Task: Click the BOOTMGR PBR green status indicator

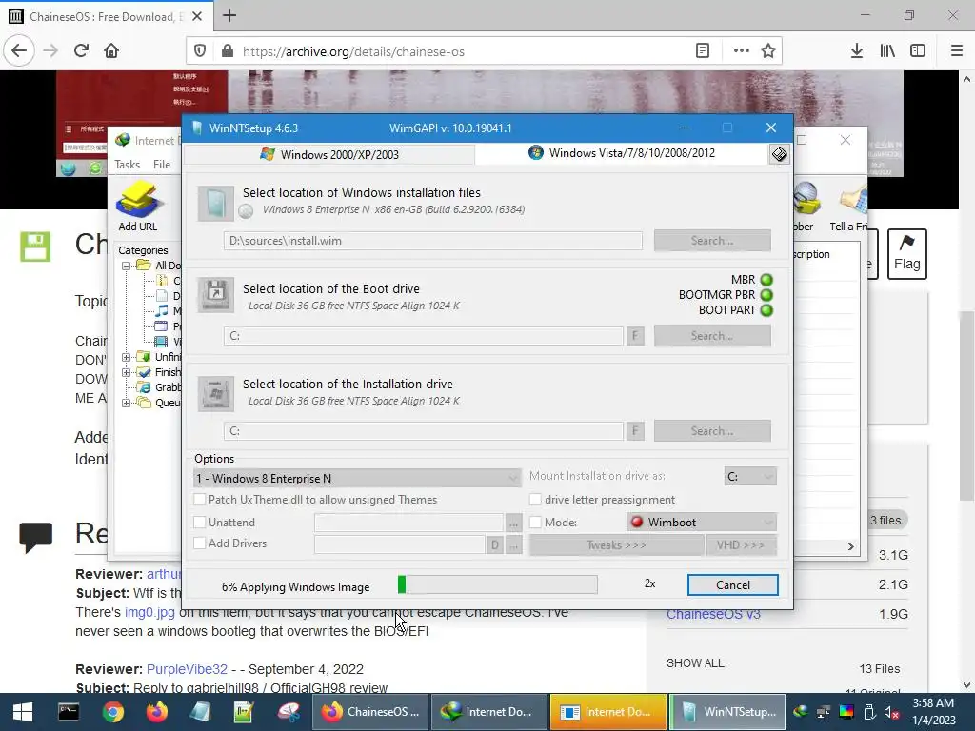Action: [x=766, y=295]
